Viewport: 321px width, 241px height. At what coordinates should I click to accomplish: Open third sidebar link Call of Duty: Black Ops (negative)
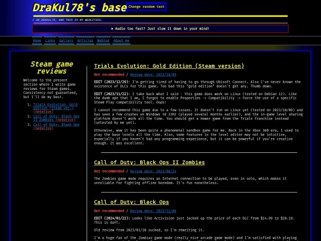(x=56, y=126)
